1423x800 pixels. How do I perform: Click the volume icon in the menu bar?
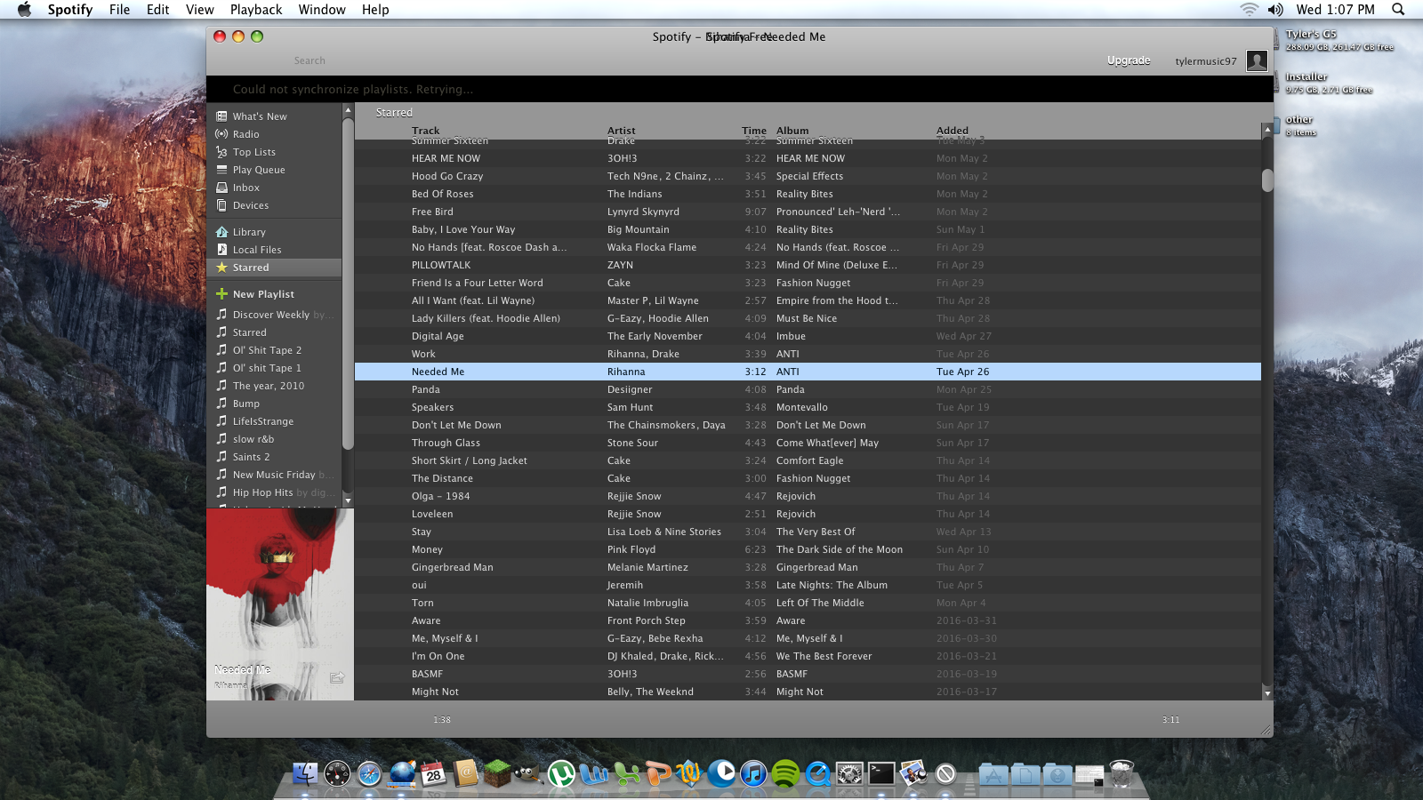1275,10
